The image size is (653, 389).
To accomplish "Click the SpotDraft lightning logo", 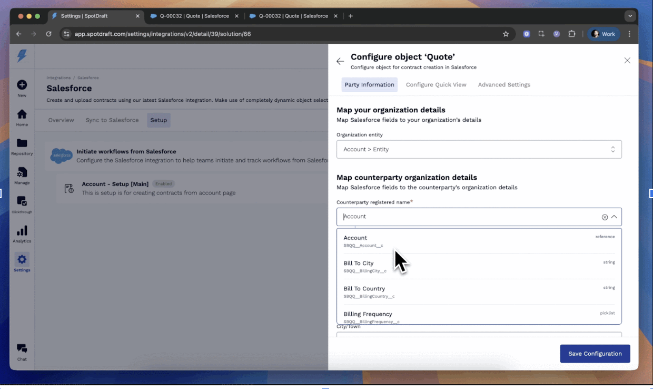I will (x=22, y=55).
